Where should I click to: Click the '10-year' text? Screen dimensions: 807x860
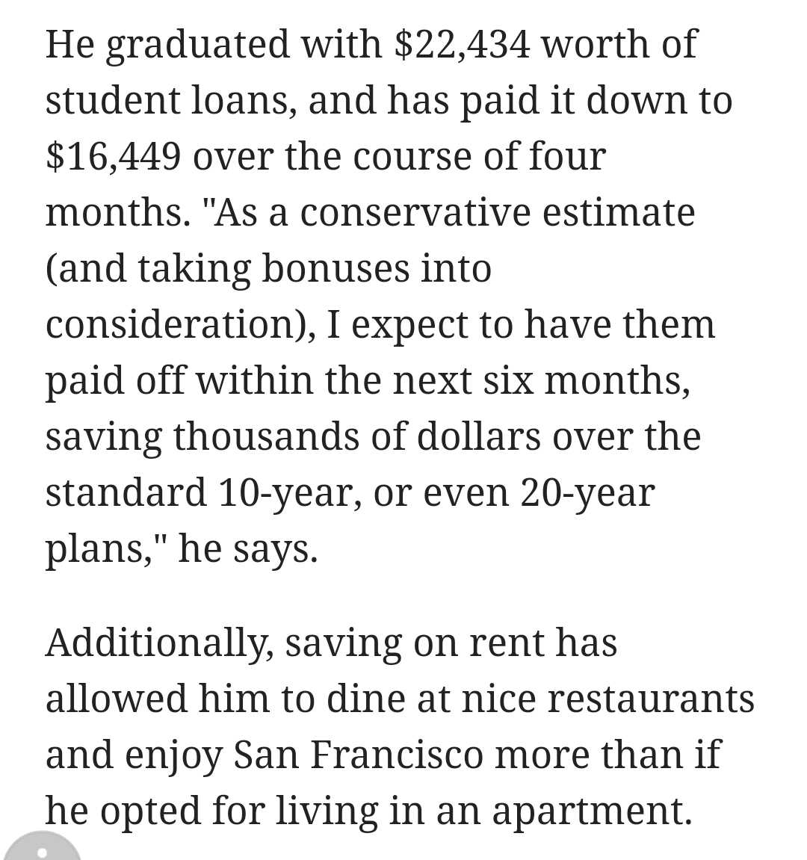289,494
